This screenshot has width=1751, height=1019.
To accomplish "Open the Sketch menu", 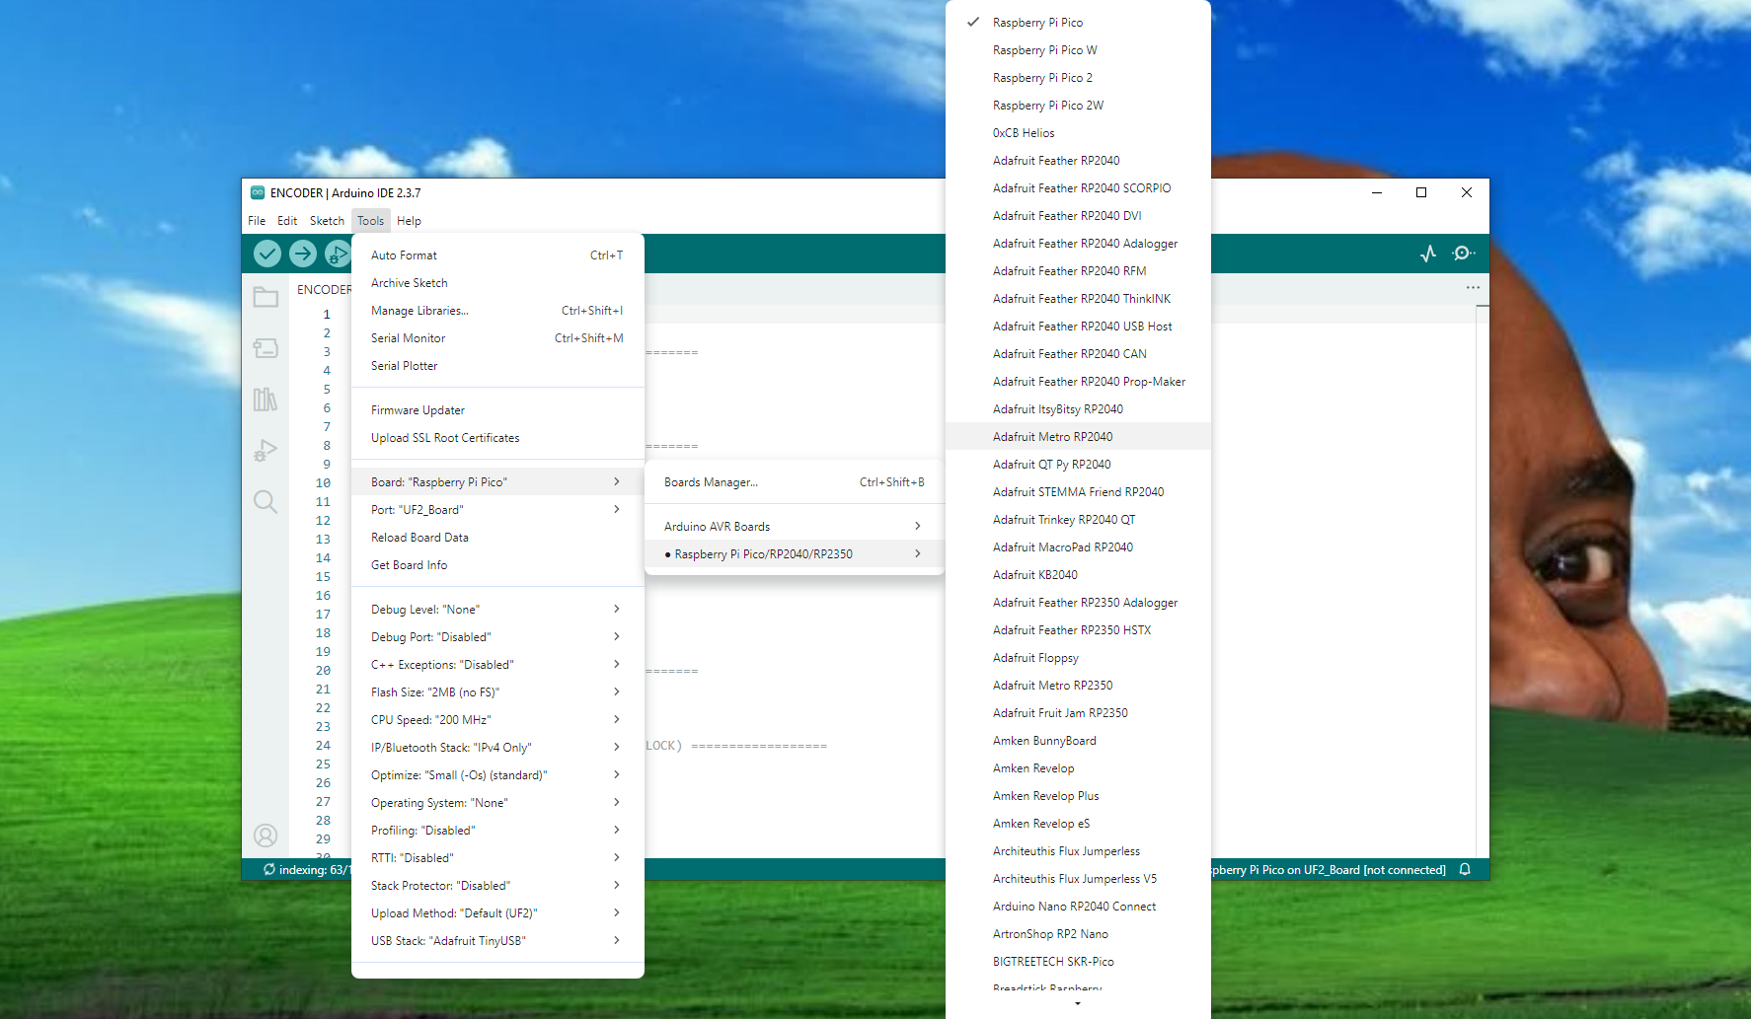I will coord(327,221).
